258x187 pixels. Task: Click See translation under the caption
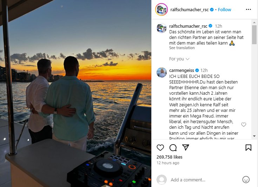182,48
